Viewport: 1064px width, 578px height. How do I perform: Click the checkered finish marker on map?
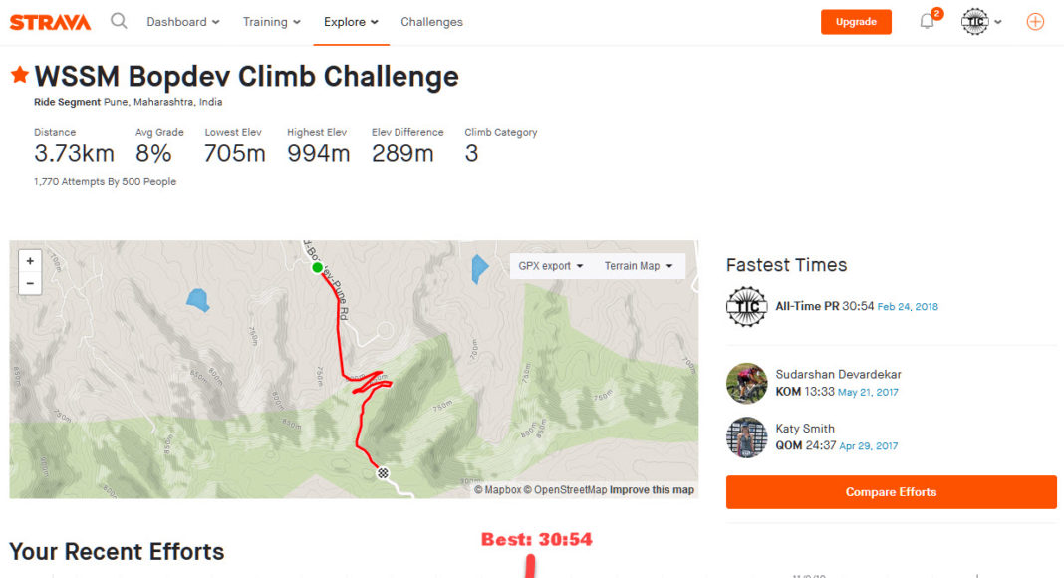pos(383,472)
